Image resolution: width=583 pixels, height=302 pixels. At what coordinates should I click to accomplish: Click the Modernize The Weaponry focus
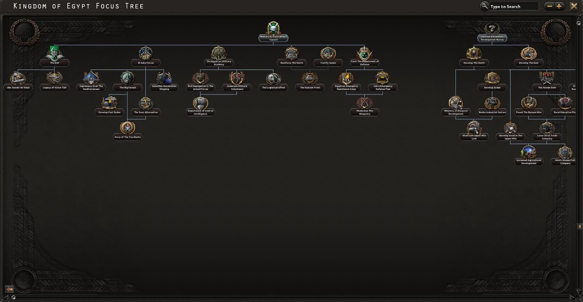pyautogui.click(x=364, y=105)
